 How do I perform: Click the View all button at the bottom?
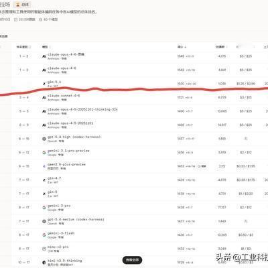tap(132, 260)
